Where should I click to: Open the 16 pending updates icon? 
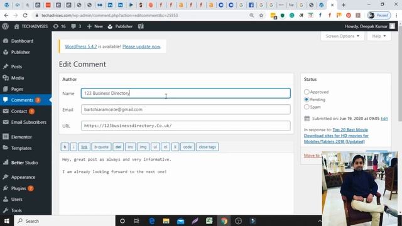coord(60,26)
